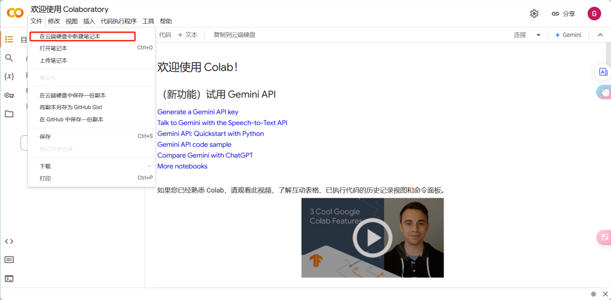Open the variables {x} panel
This screenshot has width=611, height=300.
pos(9,76)
